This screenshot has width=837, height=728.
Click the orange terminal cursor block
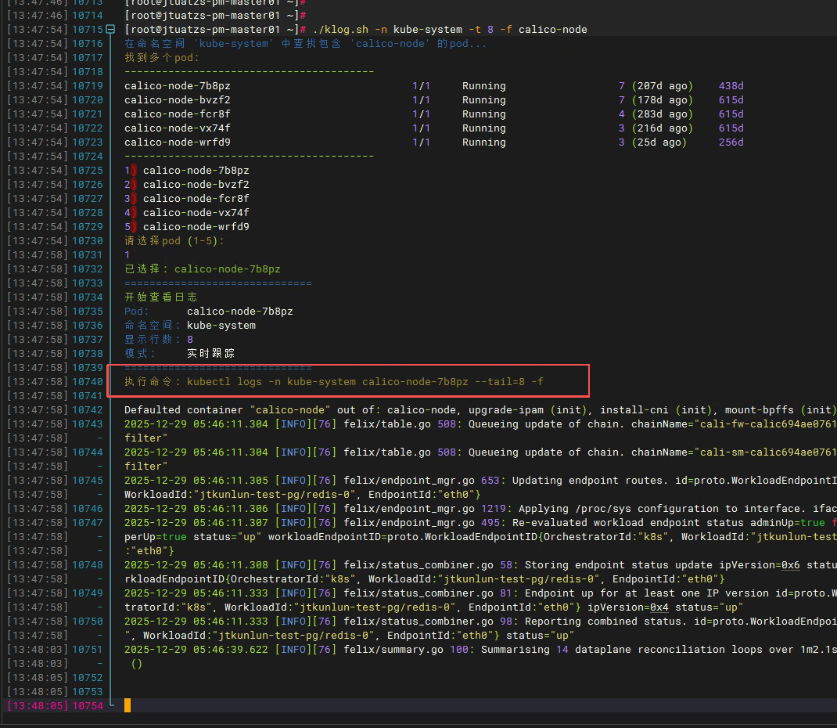pyautogui.click(x=128, y=705)
